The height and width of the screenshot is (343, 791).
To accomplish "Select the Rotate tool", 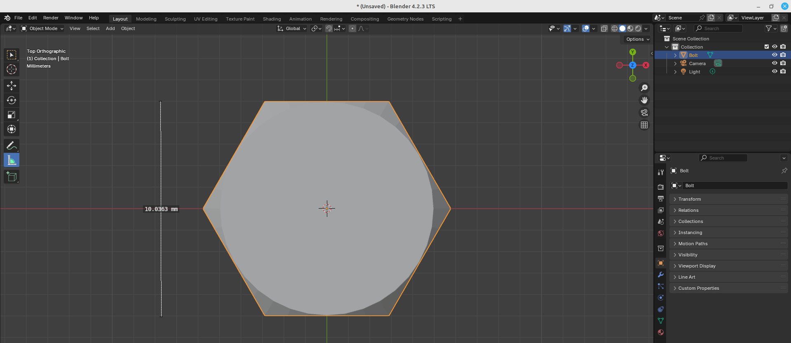I will click(x=12, y=100).
